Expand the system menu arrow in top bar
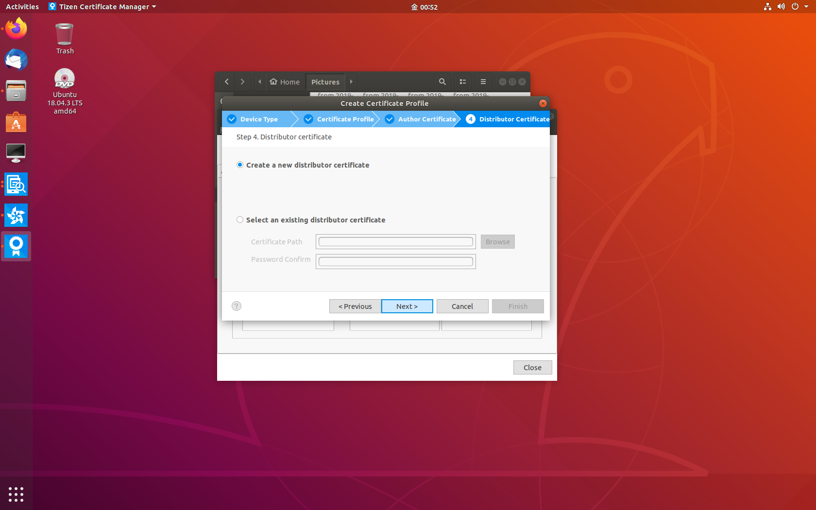Viewport: 816px width, 510px height. [x=806, y=7]
